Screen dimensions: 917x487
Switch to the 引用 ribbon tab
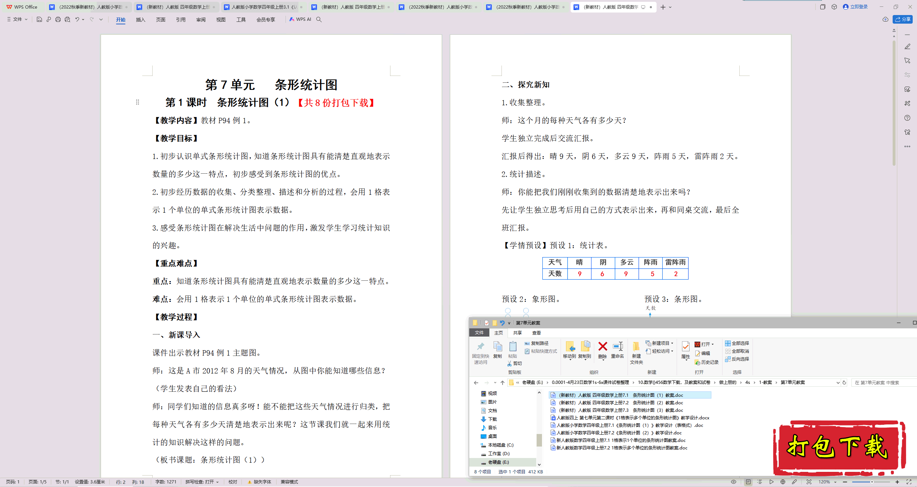[181, 20]
